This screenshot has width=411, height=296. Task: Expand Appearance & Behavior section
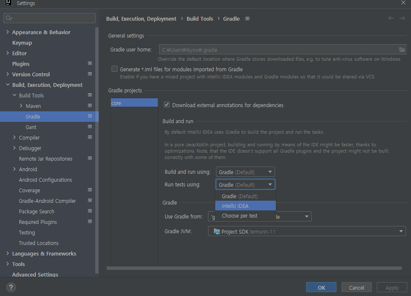(8, 32)
